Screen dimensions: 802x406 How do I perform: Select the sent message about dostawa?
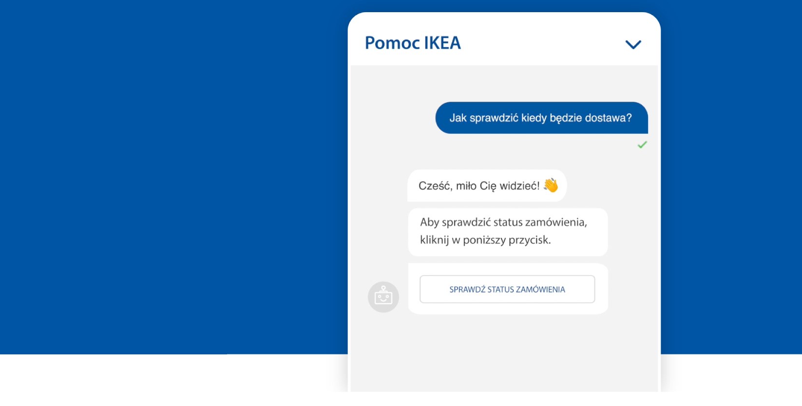541,118
